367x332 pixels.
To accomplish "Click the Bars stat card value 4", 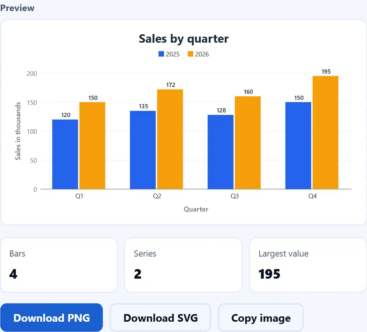I will click(x=13, y=274).
